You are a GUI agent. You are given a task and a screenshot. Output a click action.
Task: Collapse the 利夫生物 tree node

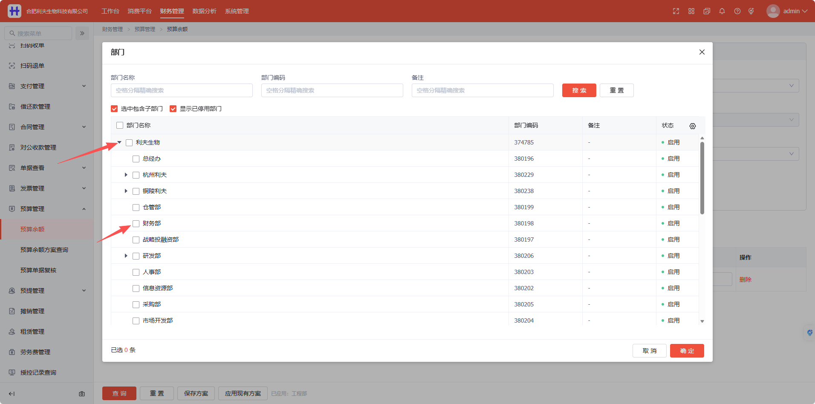pos(119,142)
